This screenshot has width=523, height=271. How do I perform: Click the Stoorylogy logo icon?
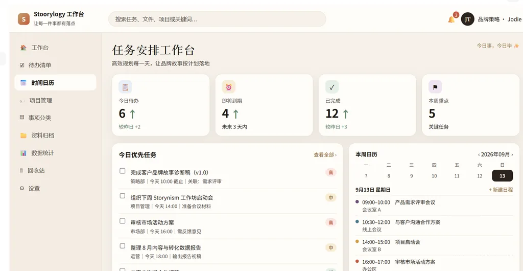coord(23,19)
